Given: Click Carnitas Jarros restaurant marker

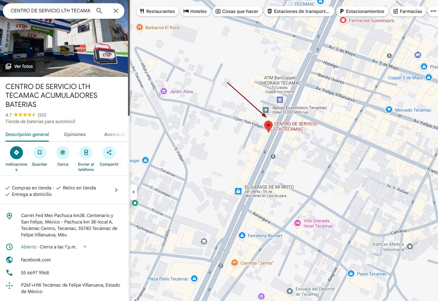Looking at the screenshot, I should (x=234, y=263).
